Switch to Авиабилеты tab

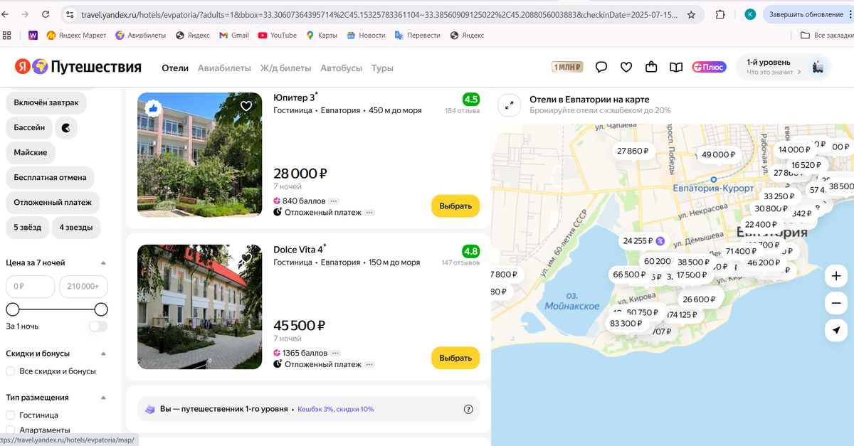(224, 68)
